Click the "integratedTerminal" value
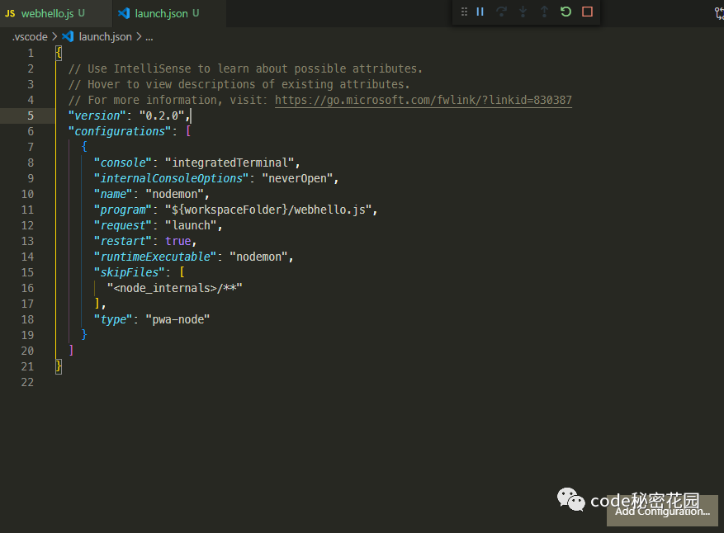This screenshot has height=533, width=724. click(x=230, y=163)
